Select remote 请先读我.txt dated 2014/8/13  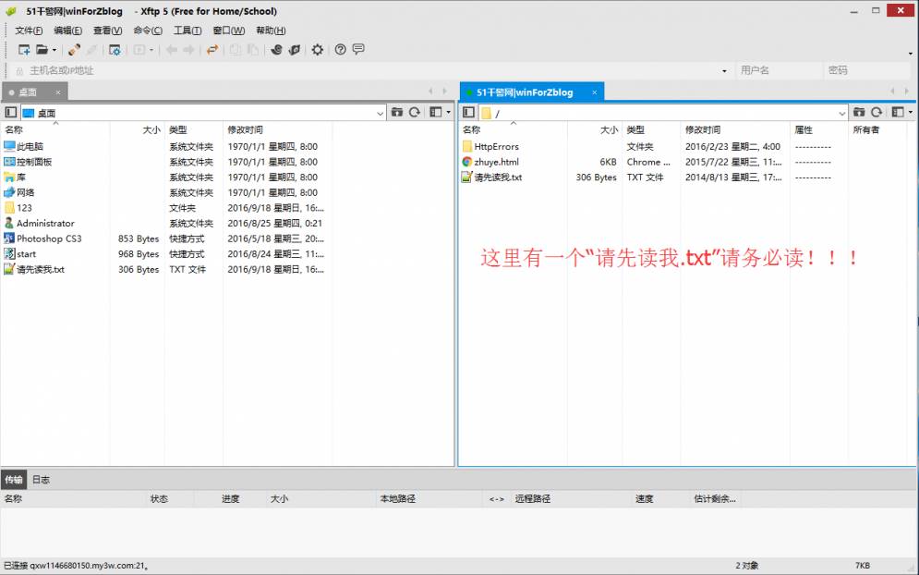point(491,177)
